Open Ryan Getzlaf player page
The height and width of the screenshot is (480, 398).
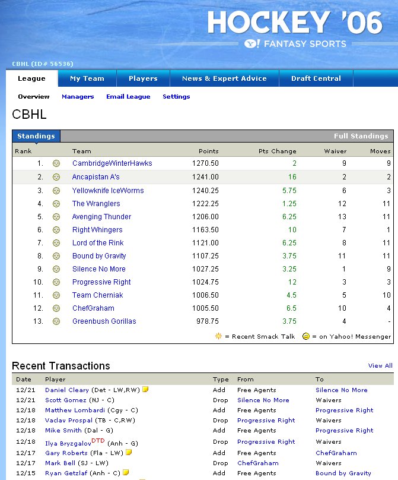(66, 473)
